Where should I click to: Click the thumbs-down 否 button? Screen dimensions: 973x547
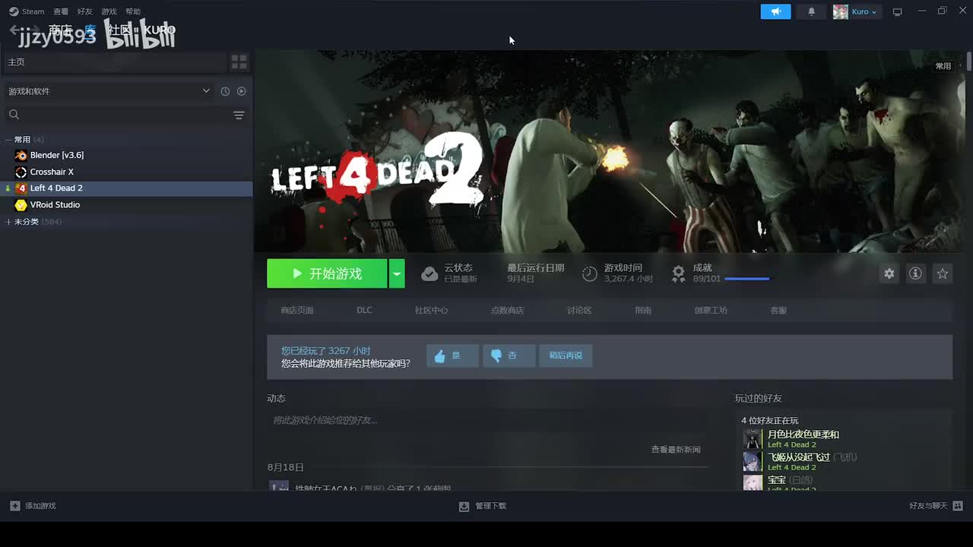coord(509,356)
